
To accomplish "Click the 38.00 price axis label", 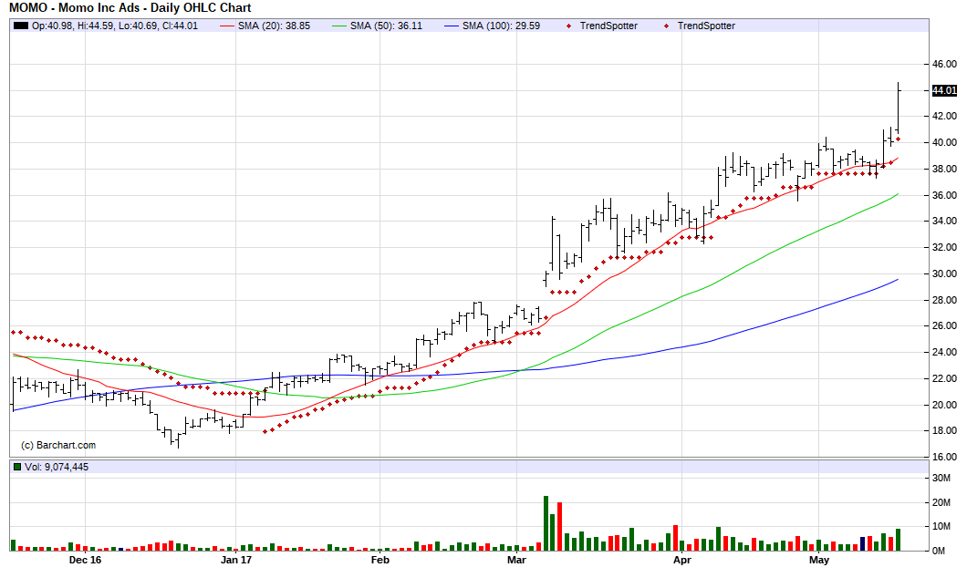I will (944, 169).
